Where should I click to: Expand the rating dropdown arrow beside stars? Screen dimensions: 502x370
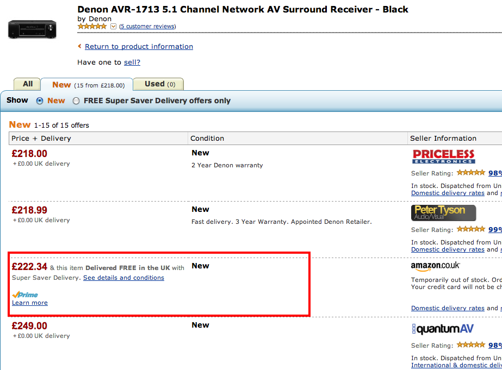(x=113, y=27)
